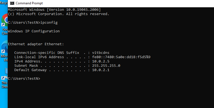
Task: Click the Recycle Bin desktop label
Action: pos(3,3)
